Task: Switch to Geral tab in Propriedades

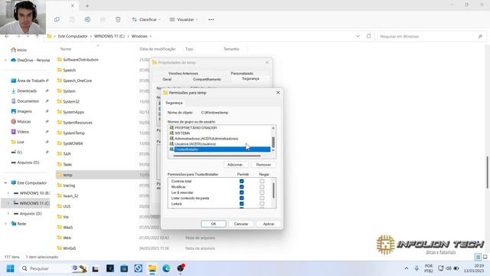Action: pyautogui.click(x=167, y=79)
